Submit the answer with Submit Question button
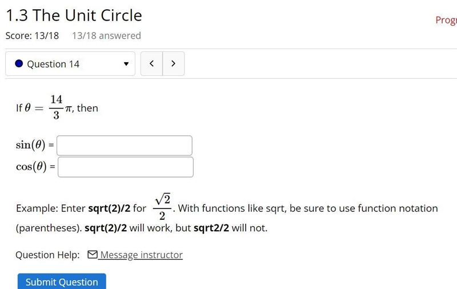457x289 pixels. (62, 282)
